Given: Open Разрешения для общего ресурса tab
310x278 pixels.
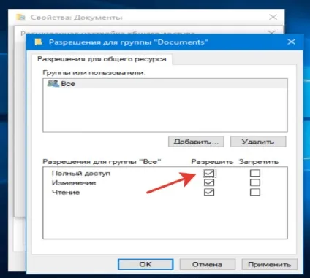Looking at the screenshot, I should click(102, 59).
